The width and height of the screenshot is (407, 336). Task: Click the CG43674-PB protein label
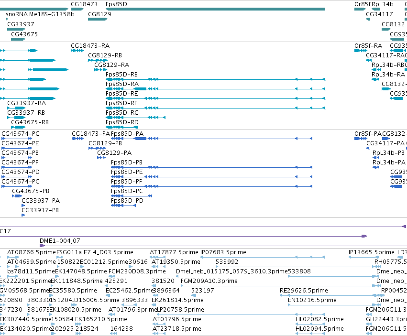point(20,153)
